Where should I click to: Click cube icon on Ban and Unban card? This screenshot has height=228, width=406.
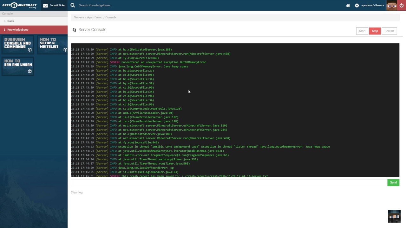pos(29,71)
